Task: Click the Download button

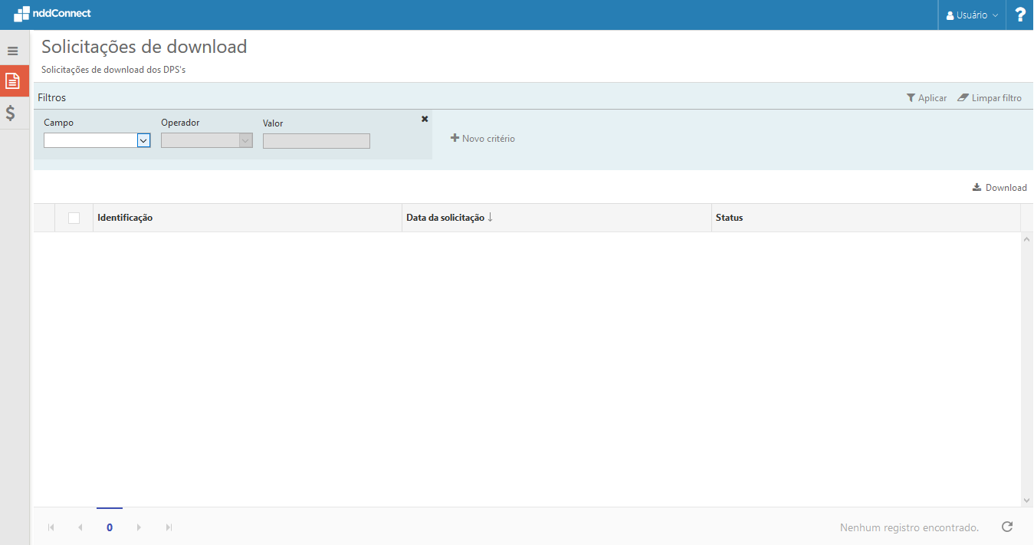Action: pos(1000,188)
